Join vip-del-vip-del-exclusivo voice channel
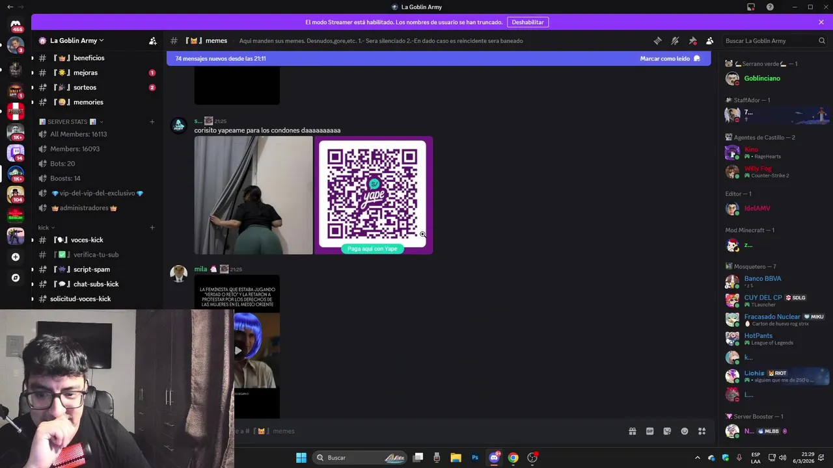Screen dimensions: 833x468 [x=96, y=193]
